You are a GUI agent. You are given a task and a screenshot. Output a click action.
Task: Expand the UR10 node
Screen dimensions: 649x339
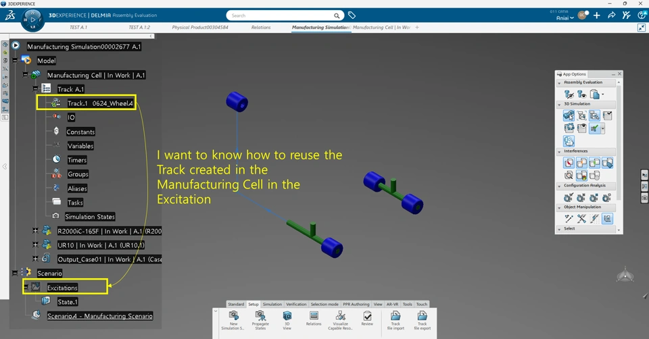click(x=36, y=244)
